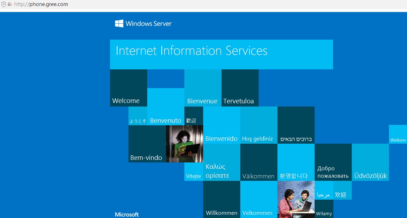The image size is (407, 218).
Task: Click the Willkommen tile
Action: click(x=222, y=199)
